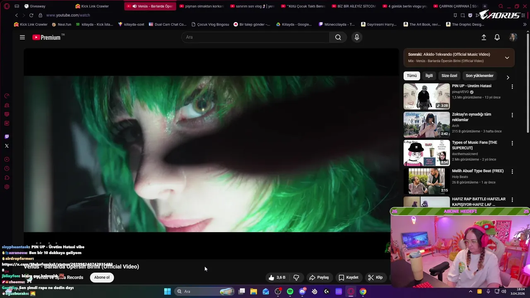Open the killayda-ozet bookmark
Viewport: 530px width, 298px height.
click(131, 24)
